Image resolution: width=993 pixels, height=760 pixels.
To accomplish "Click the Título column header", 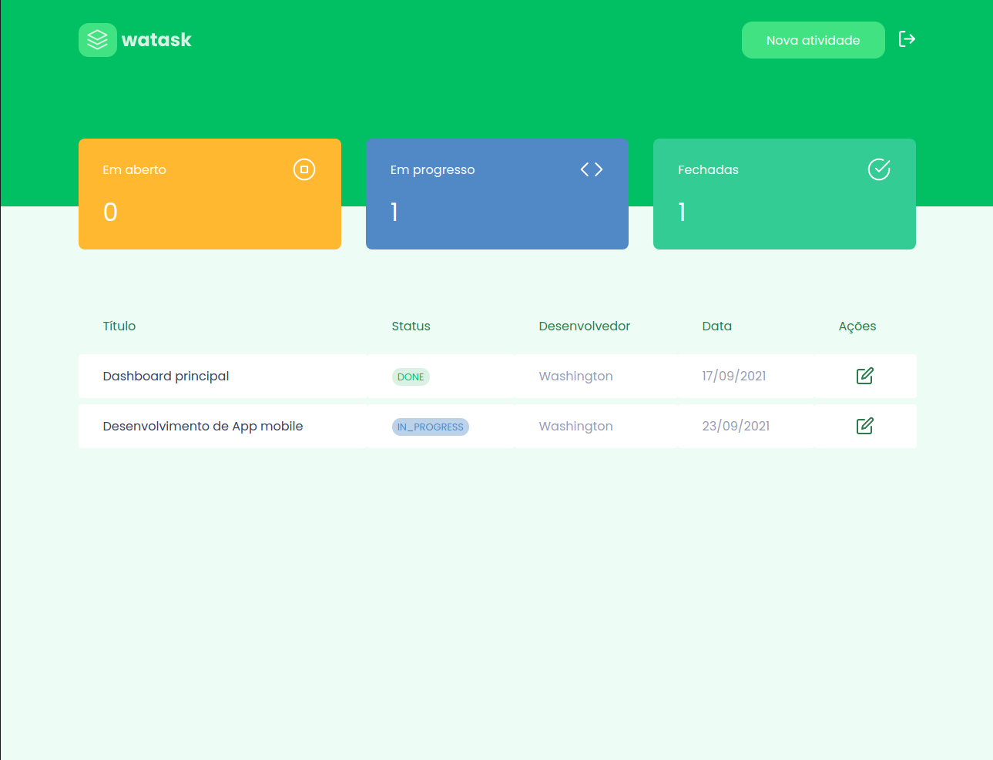I will click(119, 326).
